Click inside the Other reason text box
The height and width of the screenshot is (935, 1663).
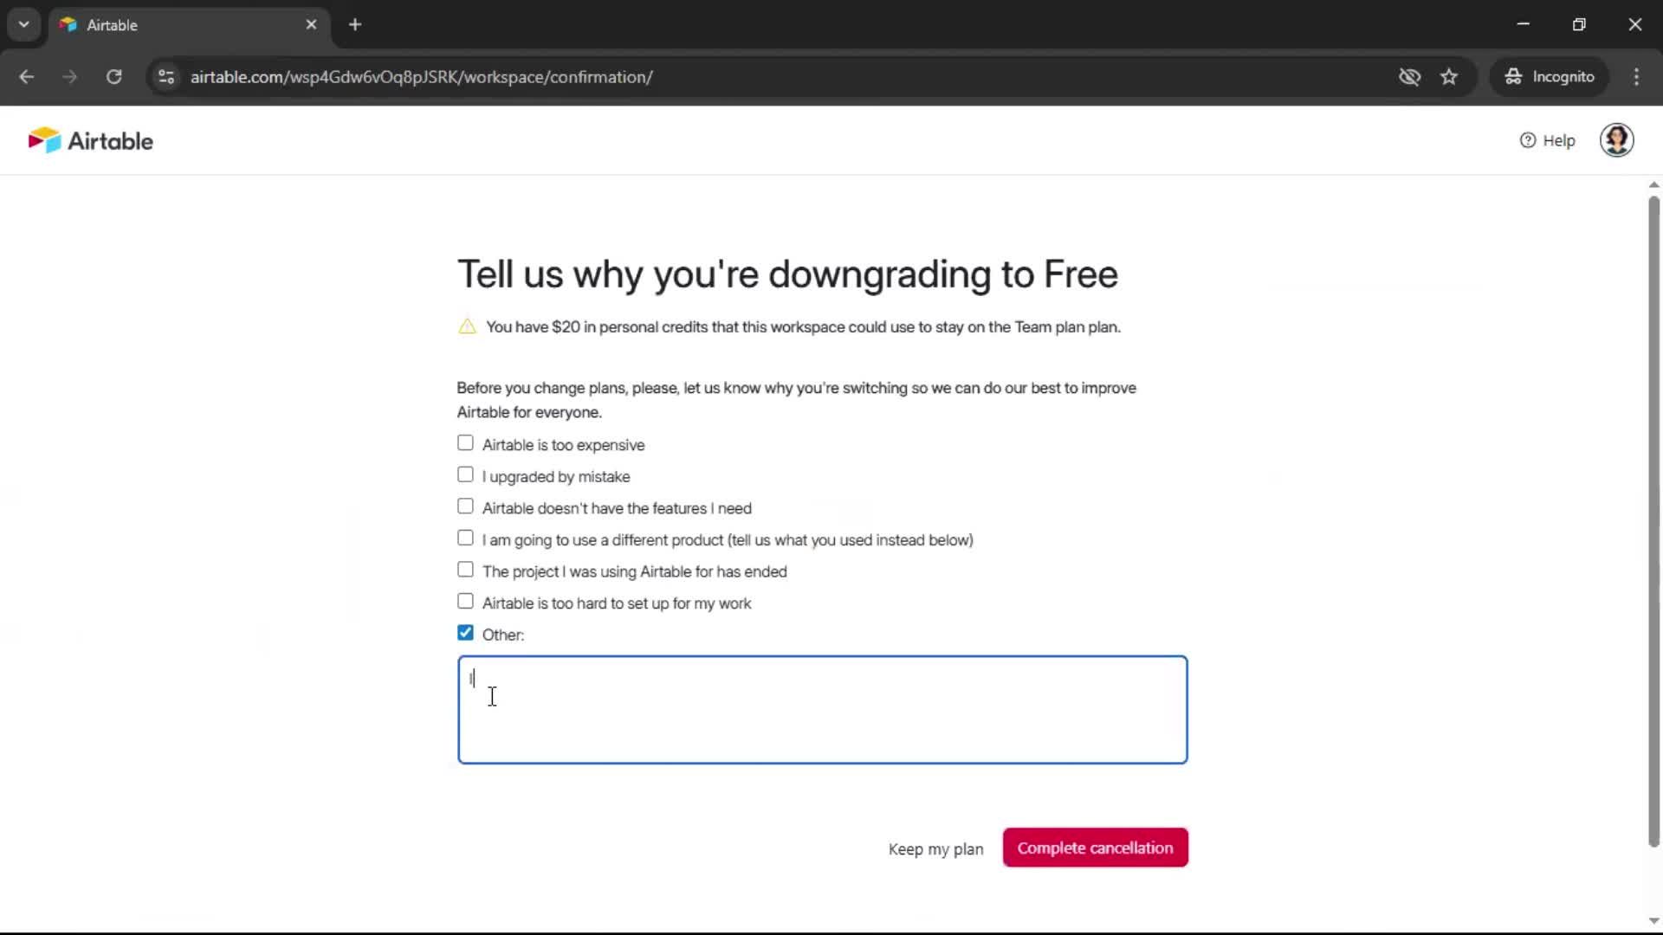822,710
